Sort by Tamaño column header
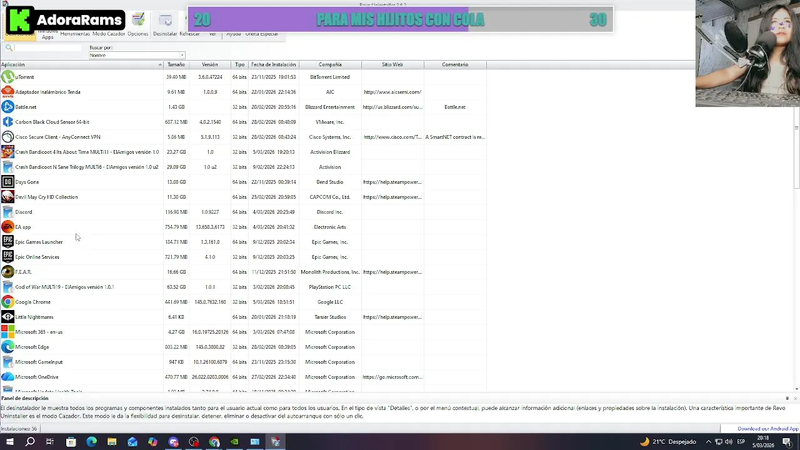 click(x=176, y=64)
